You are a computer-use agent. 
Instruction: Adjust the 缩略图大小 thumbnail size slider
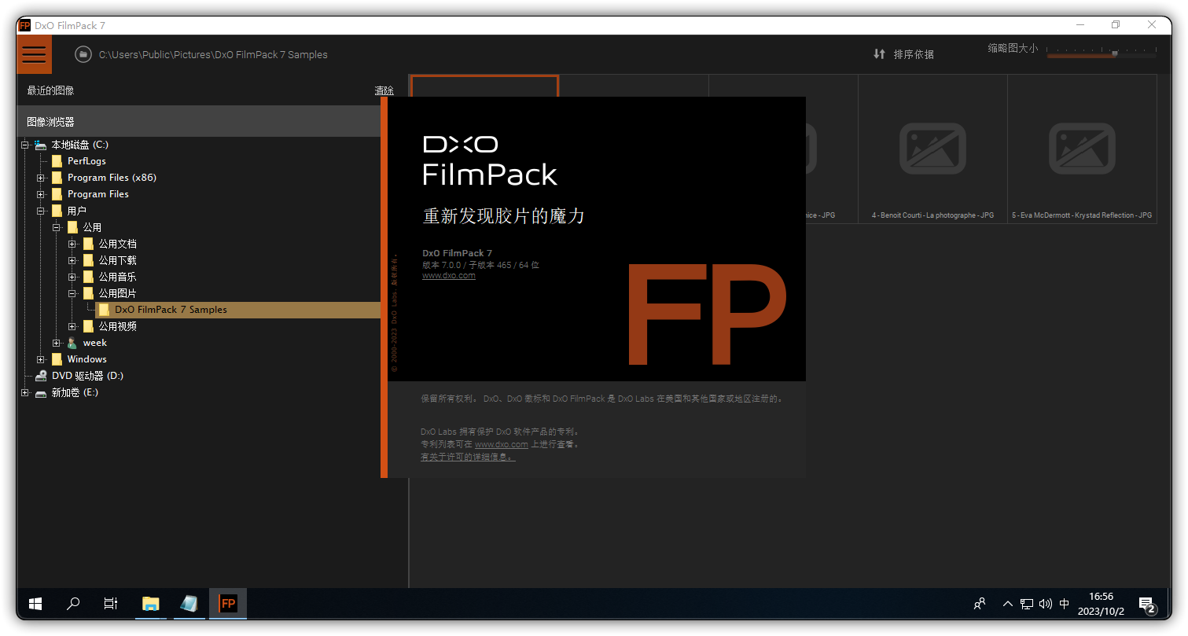click(1102, 54)
